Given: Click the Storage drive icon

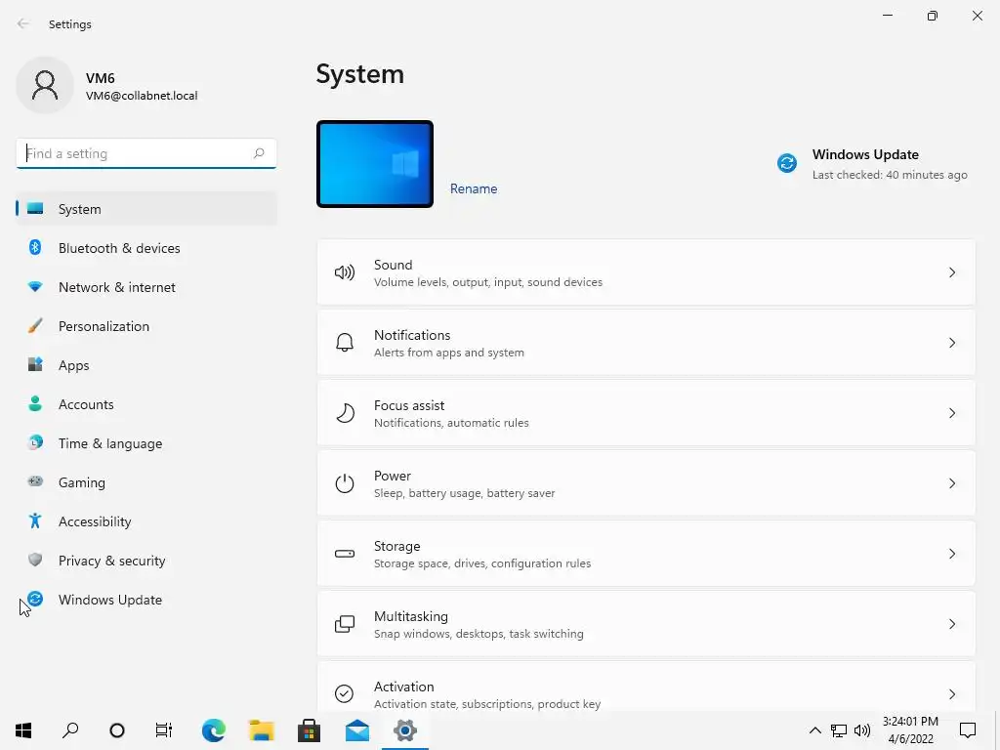Looking at the screenshot, I should 345,554.
